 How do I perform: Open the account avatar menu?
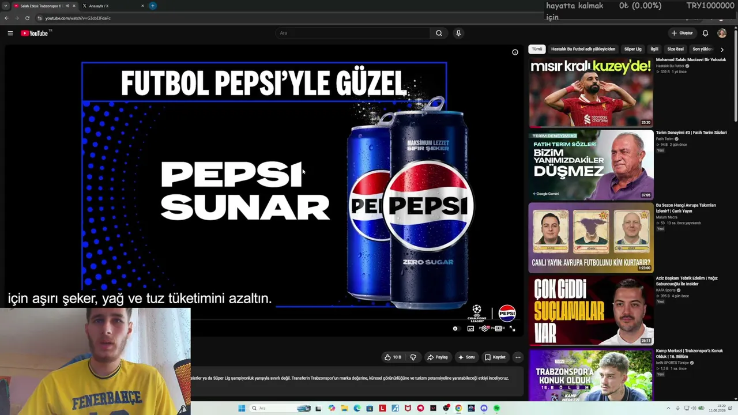pyautogui.click(x=722, y=33)
